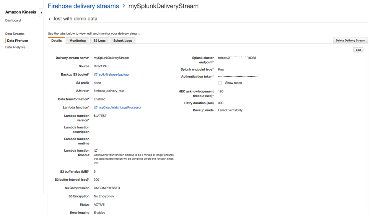The image size is (373, 215).
Task: Enable the Show token checkbox
Action: coord(220,83)
